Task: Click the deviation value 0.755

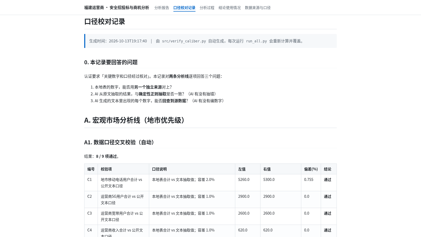Action: point(309,180)
